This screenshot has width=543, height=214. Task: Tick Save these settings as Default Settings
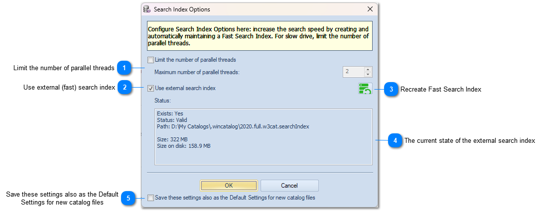click(150, 198)
